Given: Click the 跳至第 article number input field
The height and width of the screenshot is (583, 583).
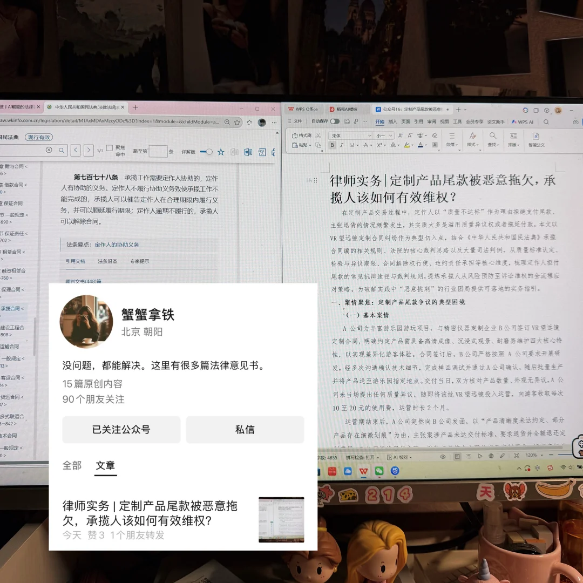Looking at the screenshot, I should coord(158,151).
